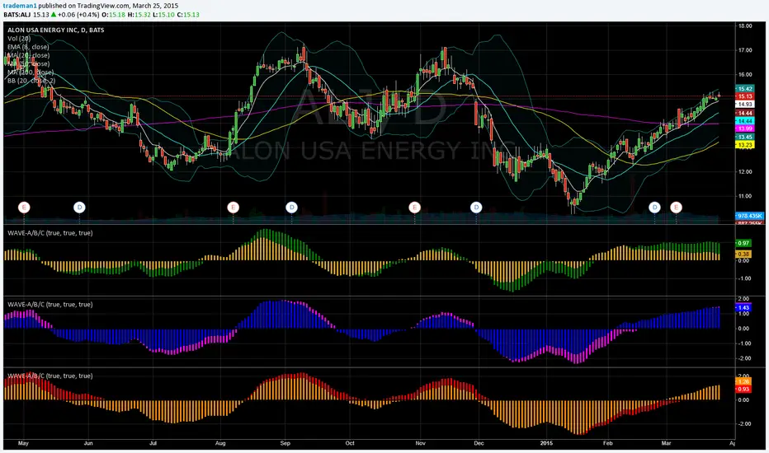
Task: Select the MA (20, close) indicator label
Action: click(28, 55)
